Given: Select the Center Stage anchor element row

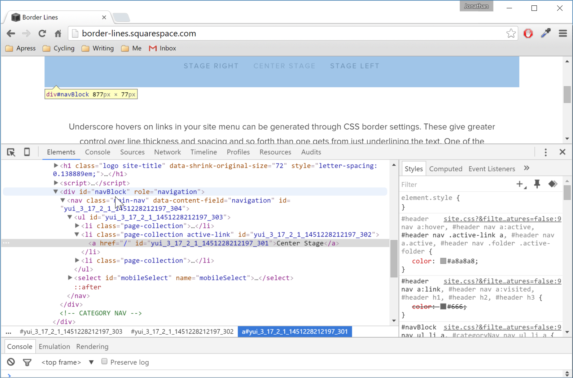Looking at the screenshot, I should click(195, 243).
